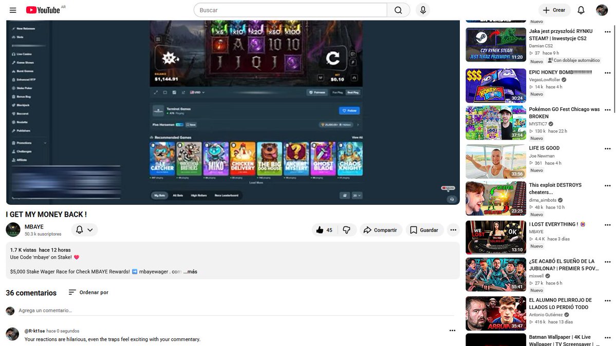Focus the Buscar search field
Viewport: 616px width, 346px height.
(x=290, y=10)
